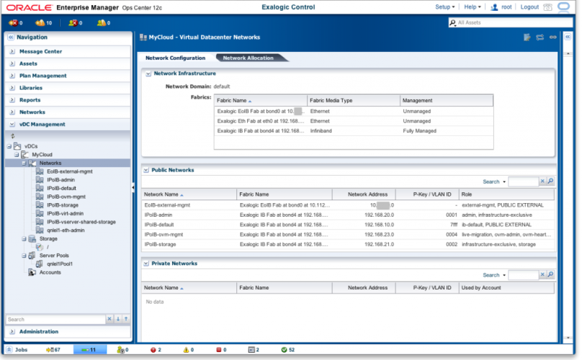Viewport: 582px width, 360px height.
Task: Expand the Libraries section
Action: coord(12,88)
